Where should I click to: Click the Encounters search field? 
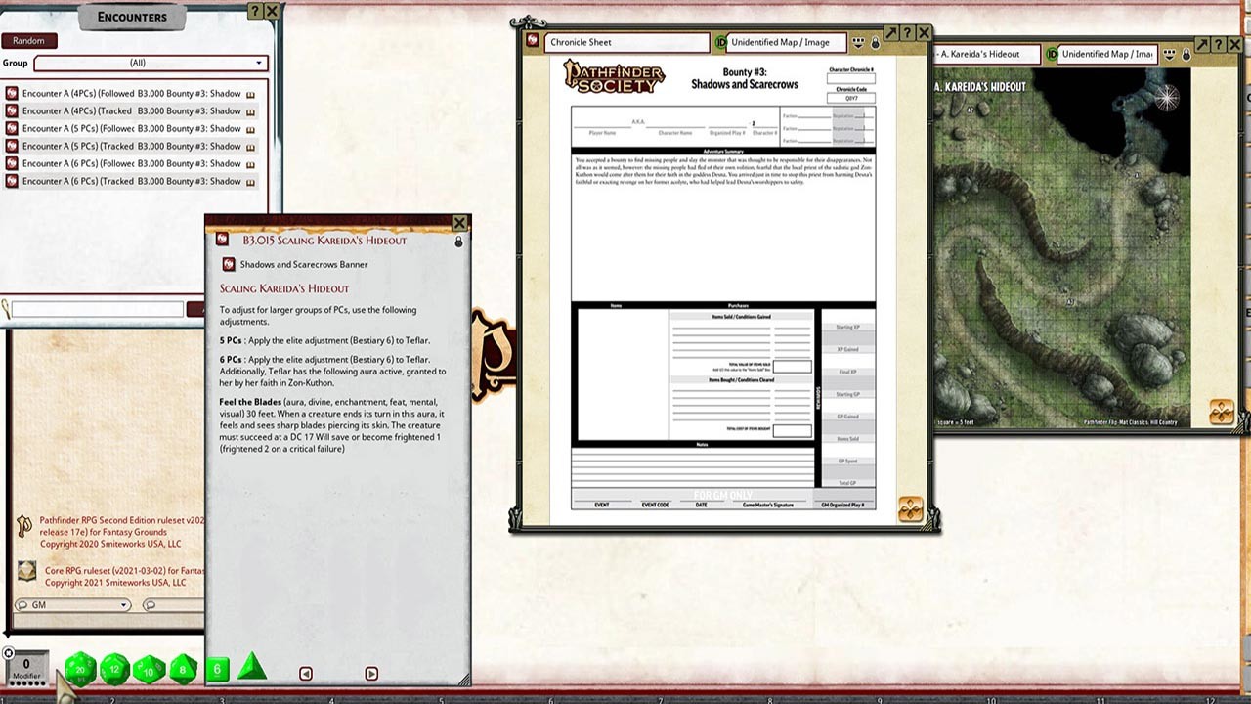click(96, 309)
